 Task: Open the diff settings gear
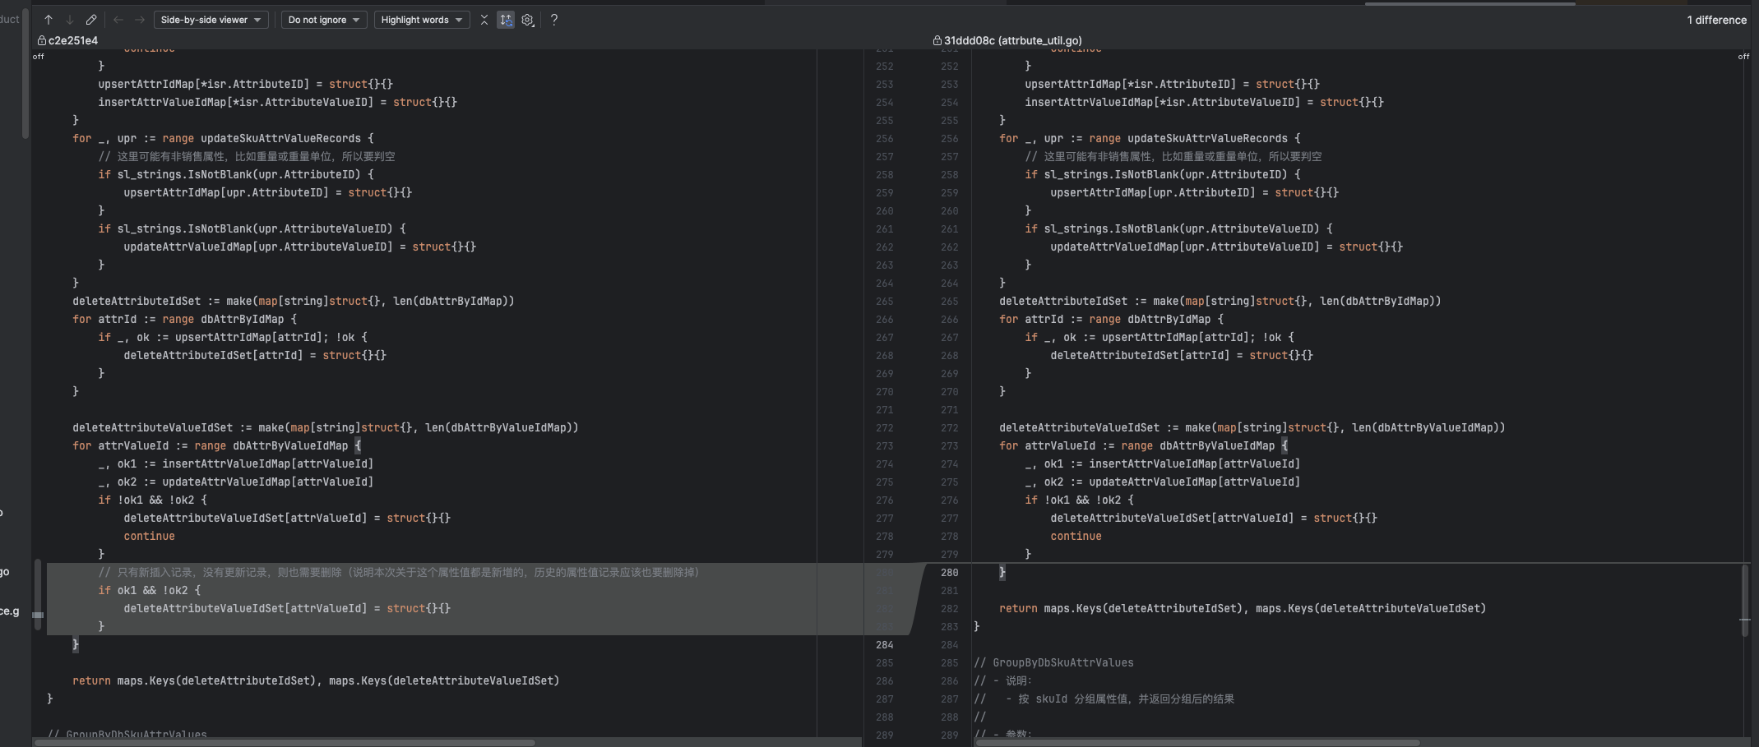click(528, 20)
